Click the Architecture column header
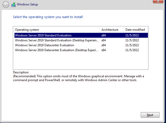 point(110,30)
